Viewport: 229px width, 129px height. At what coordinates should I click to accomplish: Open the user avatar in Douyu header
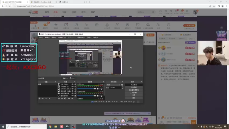point(195,12)
